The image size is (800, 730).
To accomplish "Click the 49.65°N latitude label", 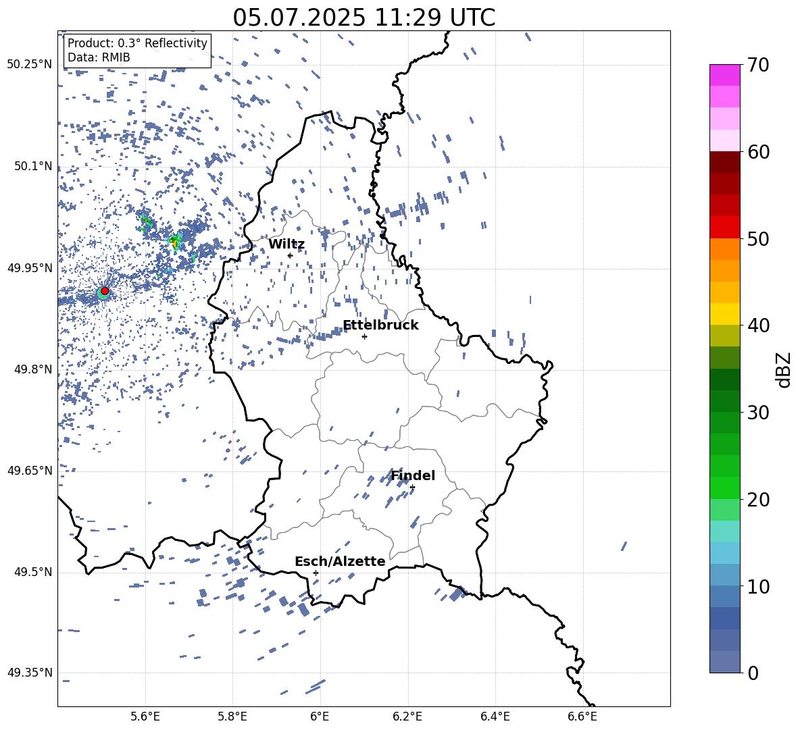I will coord(30,470).
